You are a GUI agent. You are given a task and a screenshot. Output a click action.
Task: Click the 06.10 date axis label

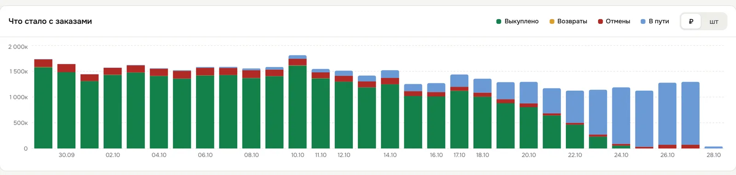205,155
